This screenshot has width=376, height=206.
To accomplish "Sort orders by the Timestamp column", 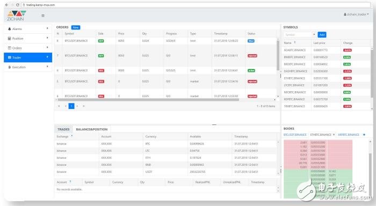I will click(221, 34).
